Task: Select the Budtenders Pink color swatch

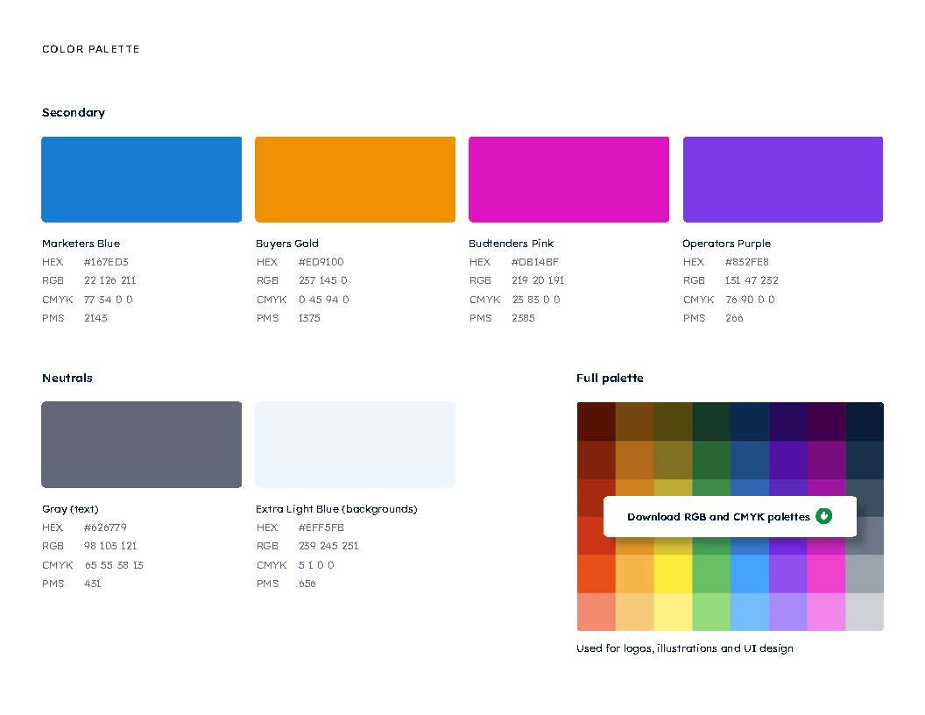Action: pos(568,180)
